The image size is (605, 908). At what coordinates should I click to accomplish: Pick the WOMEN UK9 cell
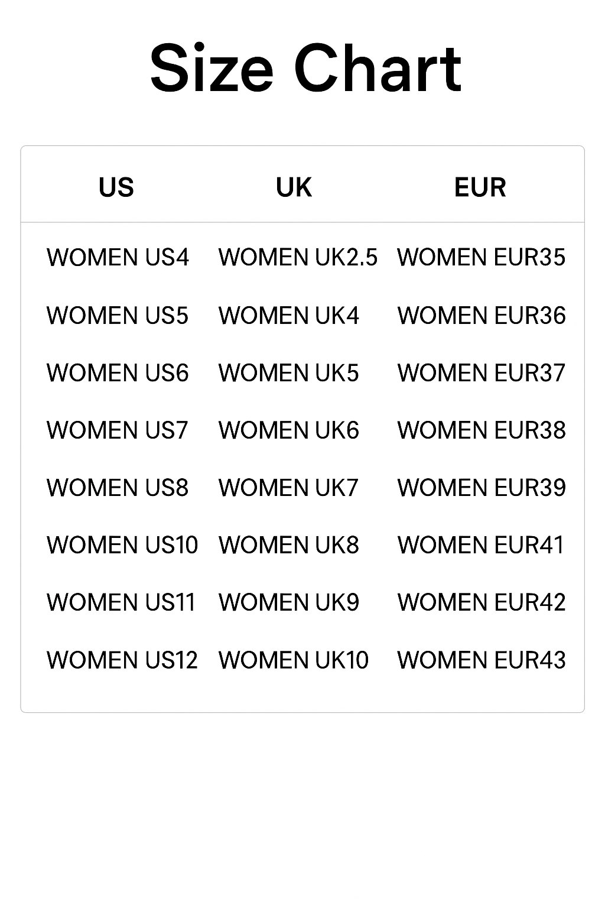pyautogui.click(x=289, y=602)
